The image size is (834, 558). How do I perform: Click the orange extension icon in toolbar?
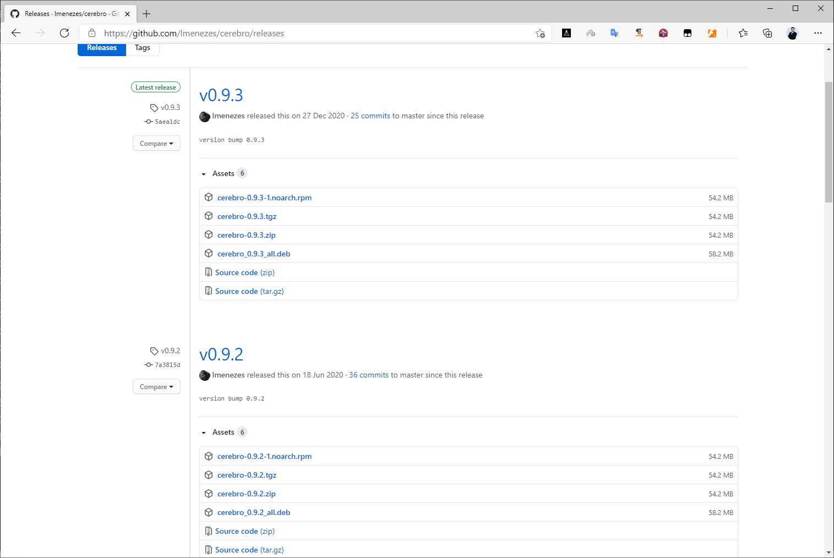[x=712, y=33]
